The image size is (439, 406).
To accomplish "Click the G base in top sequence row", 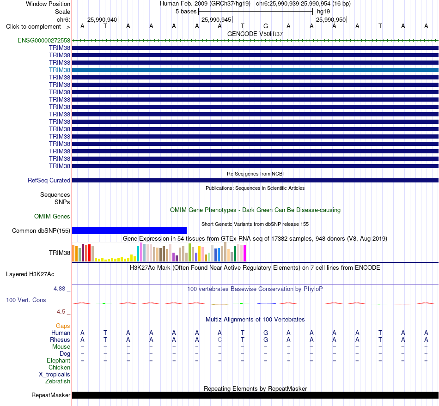I will 266,26.
